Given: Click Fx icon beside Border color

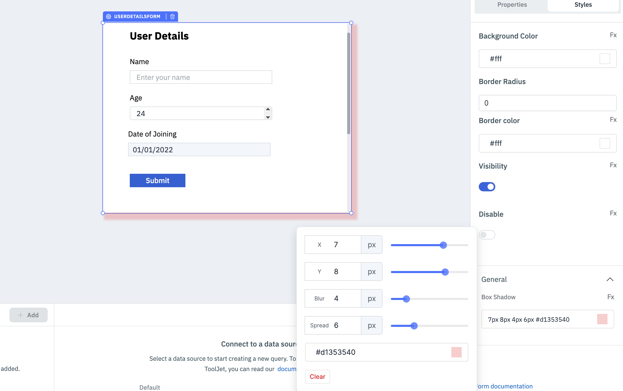Looking at the screenshot, I should pos(613,120).
